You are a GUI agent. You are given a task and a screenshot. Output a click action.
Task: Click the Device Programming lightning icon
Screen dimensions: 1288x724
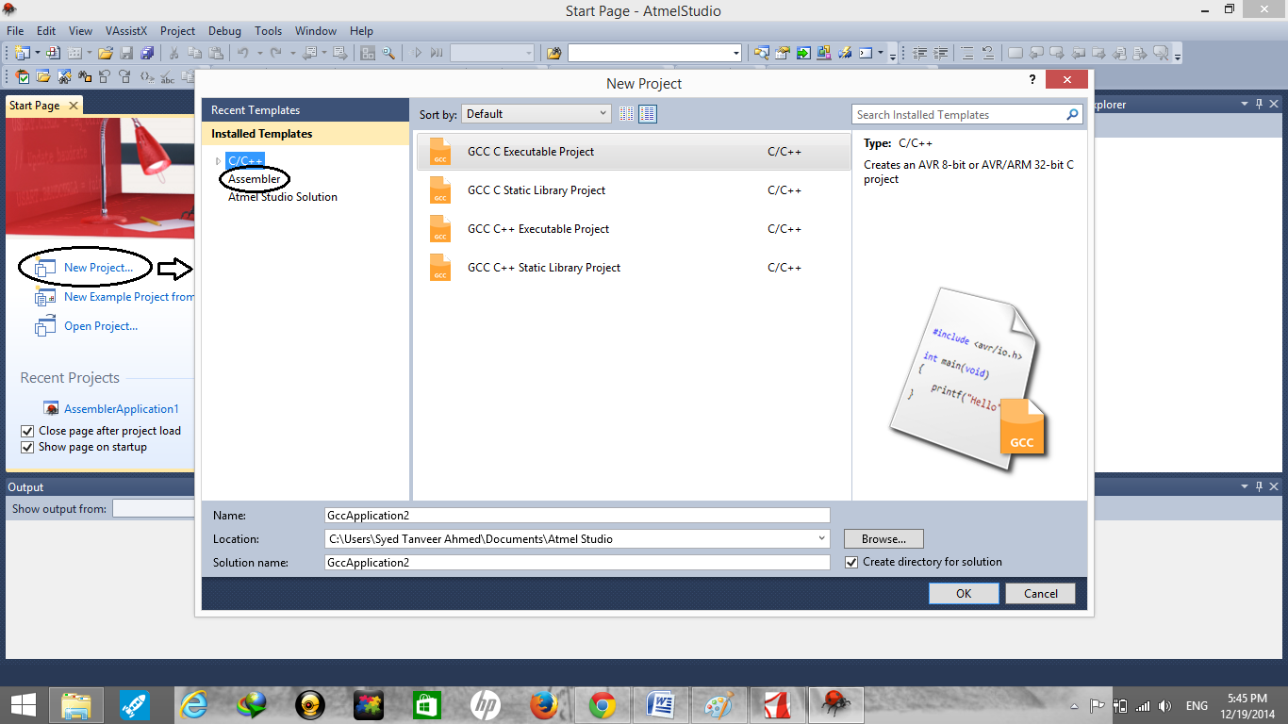845,53
